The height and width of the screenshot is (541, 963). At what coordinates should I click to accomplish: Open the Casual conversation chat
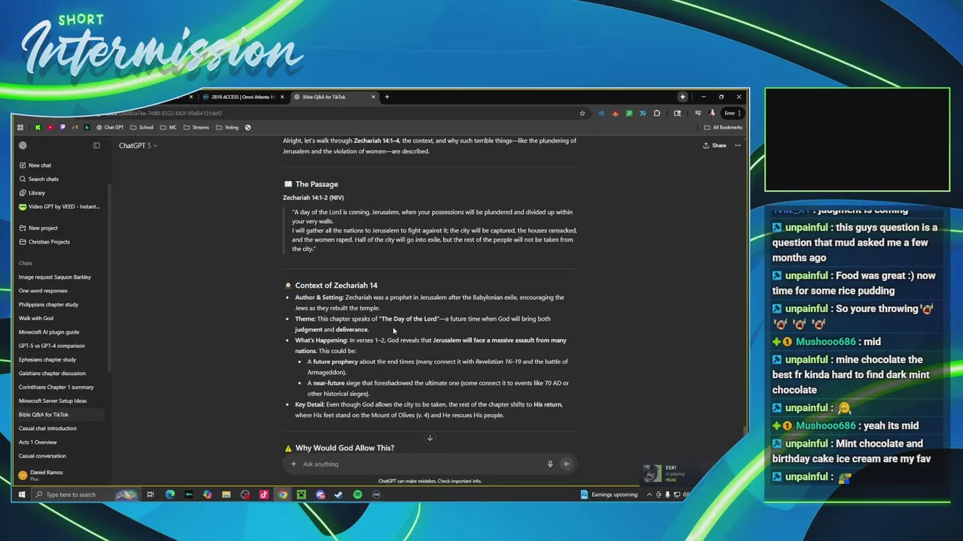tap(42, 456)
